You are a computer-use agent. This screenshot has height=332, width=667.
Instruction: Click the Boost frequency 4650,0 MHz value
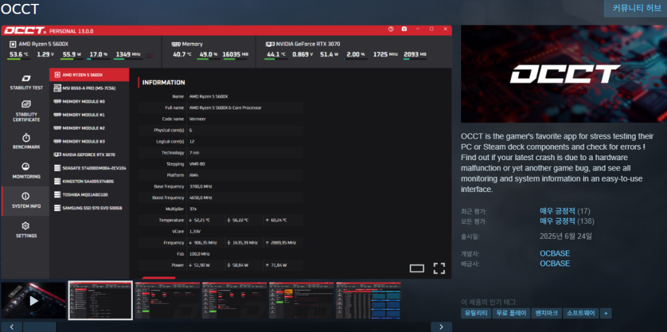tap(201, 198)
